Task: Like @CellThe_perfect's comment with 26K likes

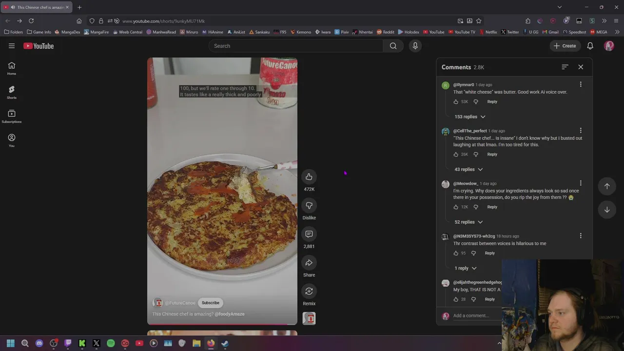Action: [456, 154]
